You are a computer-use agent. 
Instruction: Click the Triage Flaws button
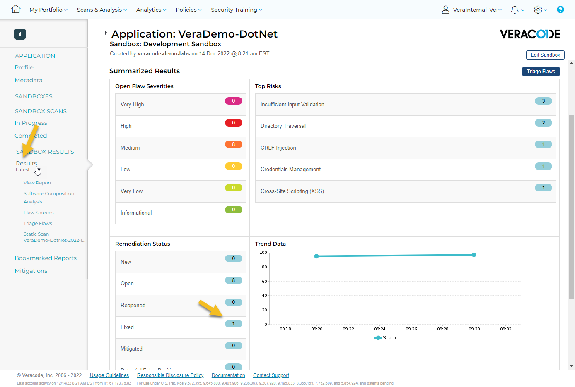coord(541,72)
